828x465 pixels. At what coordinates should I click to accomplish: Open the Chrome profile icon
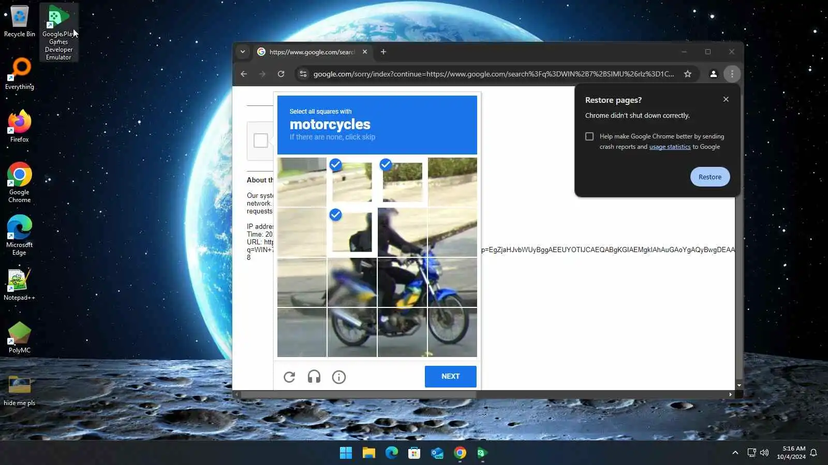[x=714, y=74]
